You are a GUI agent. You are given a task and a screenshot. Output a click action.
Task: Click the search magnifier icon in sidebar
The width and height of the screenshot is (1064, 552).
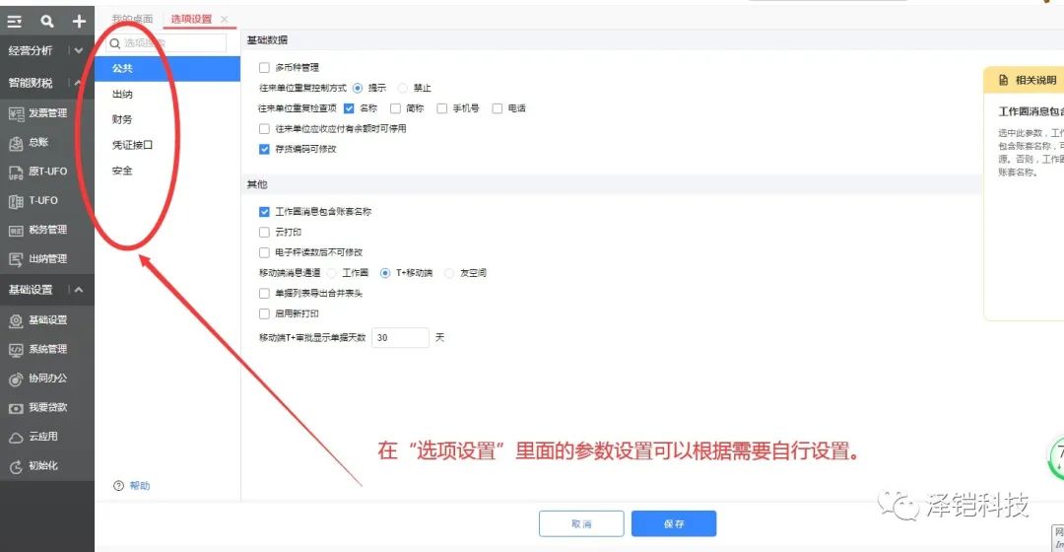point(47,22)
